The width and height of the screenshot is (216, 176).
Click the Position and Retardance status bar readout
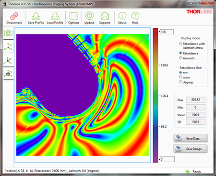click(x=52, y=171)
